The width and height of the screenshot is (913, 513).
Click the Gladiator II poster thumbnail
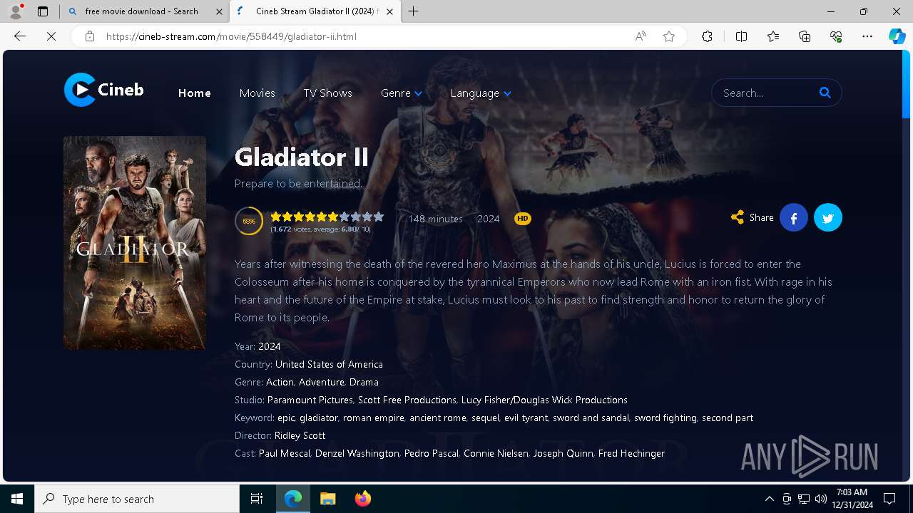coord(135,243)
